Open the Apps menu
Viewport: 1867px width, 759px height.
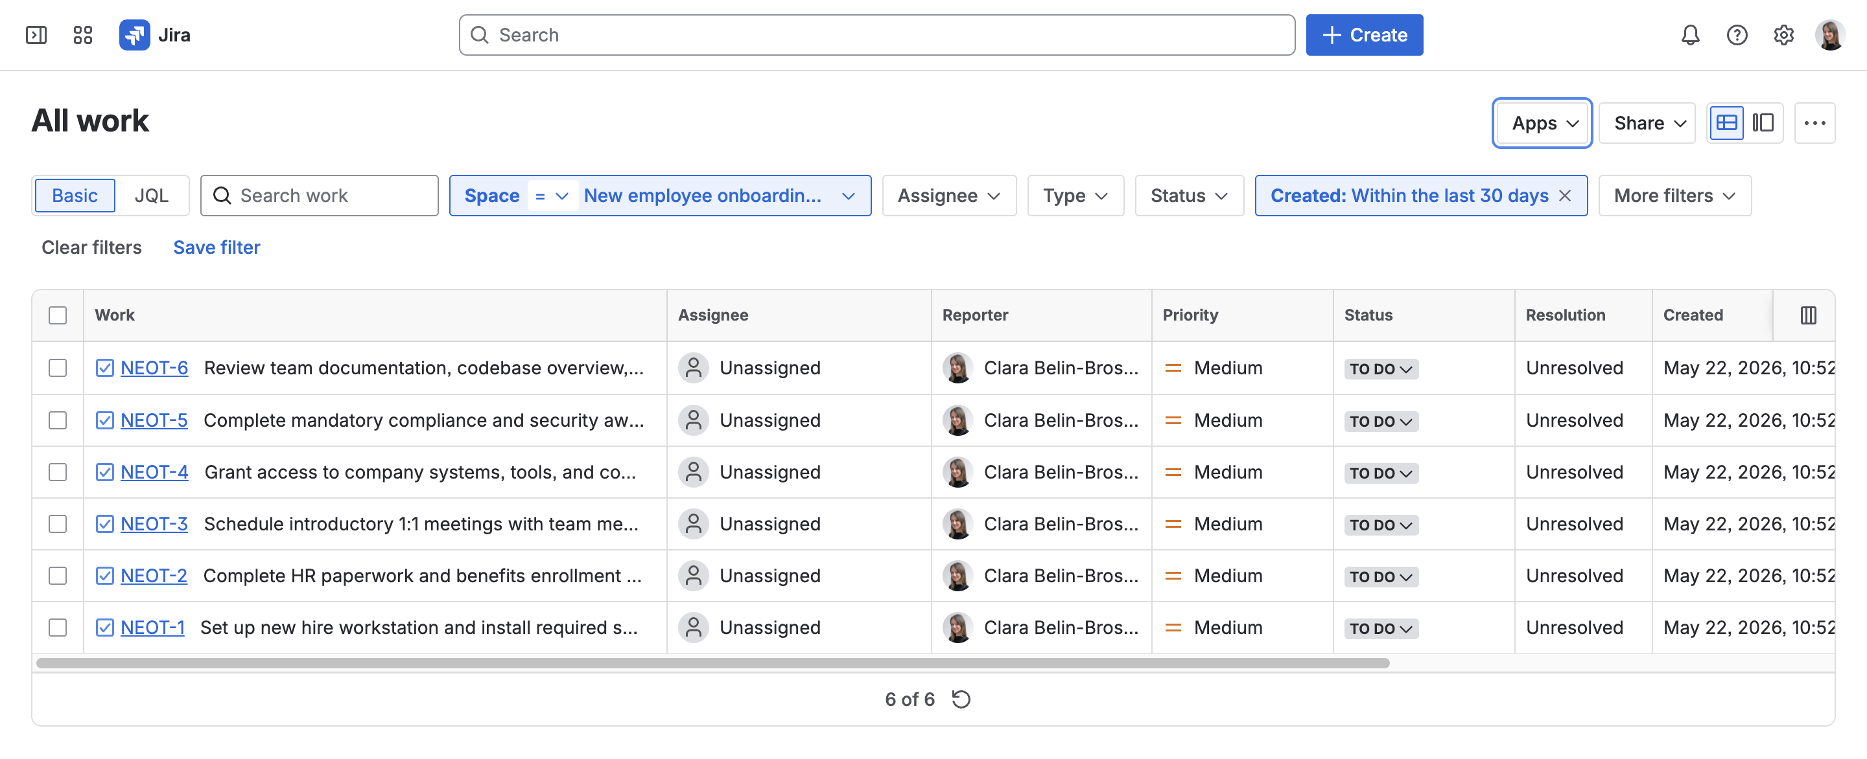tap(1542, 123)
